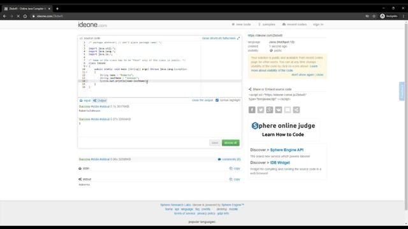Click the gray save button
The image size is (408, 229).
[x=215, y=142]
